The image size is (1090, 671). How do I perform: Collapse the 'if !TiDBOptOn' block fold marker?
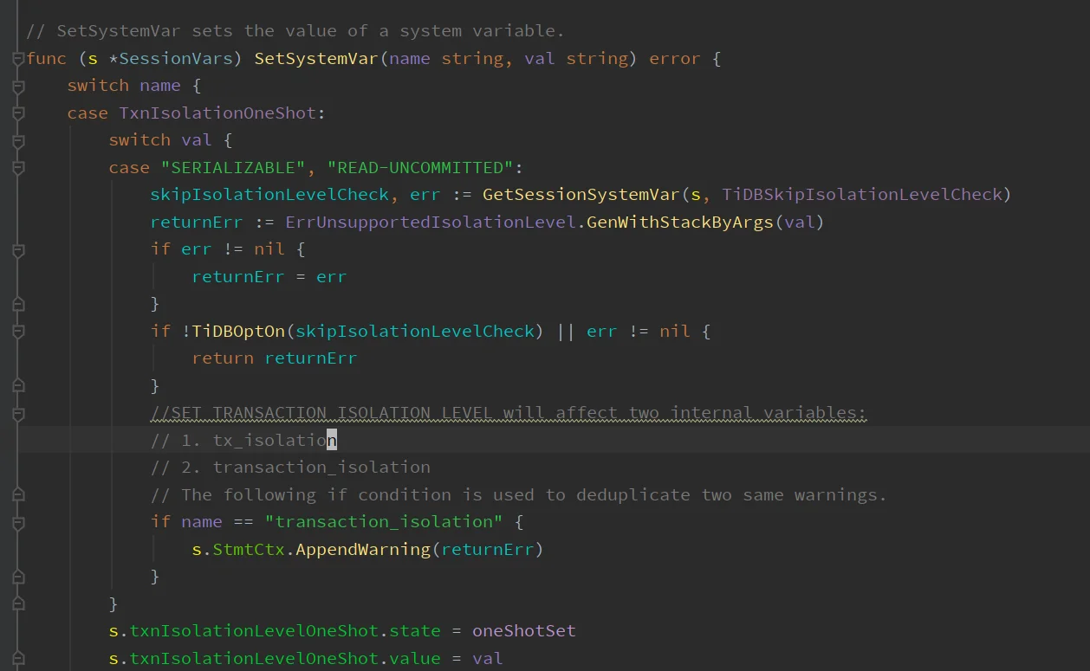pyautogui.click(x=19, y=331)
